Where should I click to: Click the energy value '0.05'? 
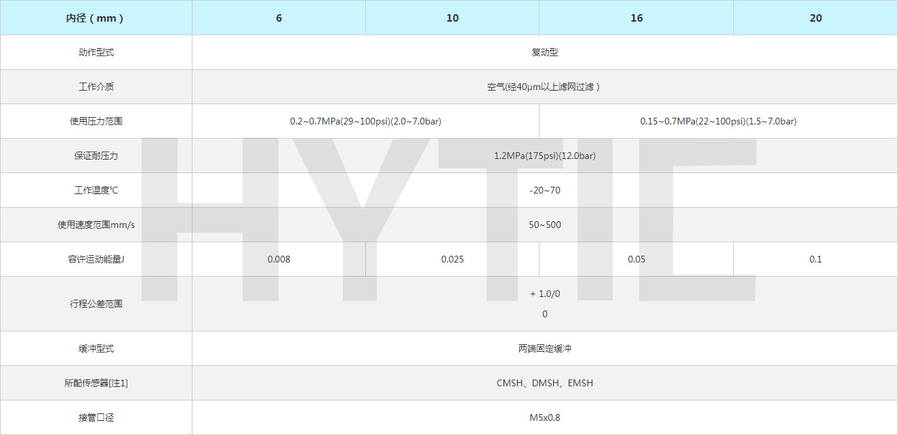pyautogui.click(x=636, y=259)
